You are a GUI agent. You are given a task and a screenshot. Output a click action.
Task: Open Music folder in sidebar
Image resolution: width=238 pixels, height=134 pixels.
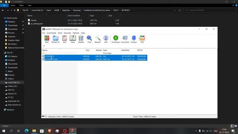coord(10,71)
